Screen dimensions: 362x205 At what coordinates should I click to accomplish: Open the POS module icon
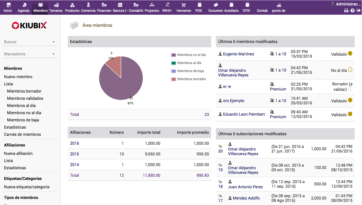199,5
